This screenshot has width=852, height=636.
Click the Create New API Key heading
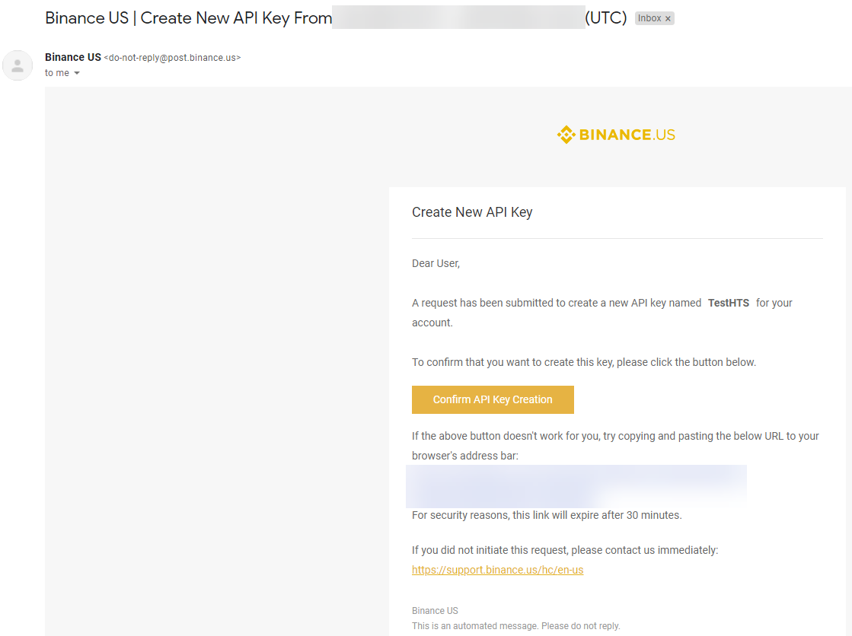(x=472, y=212)
